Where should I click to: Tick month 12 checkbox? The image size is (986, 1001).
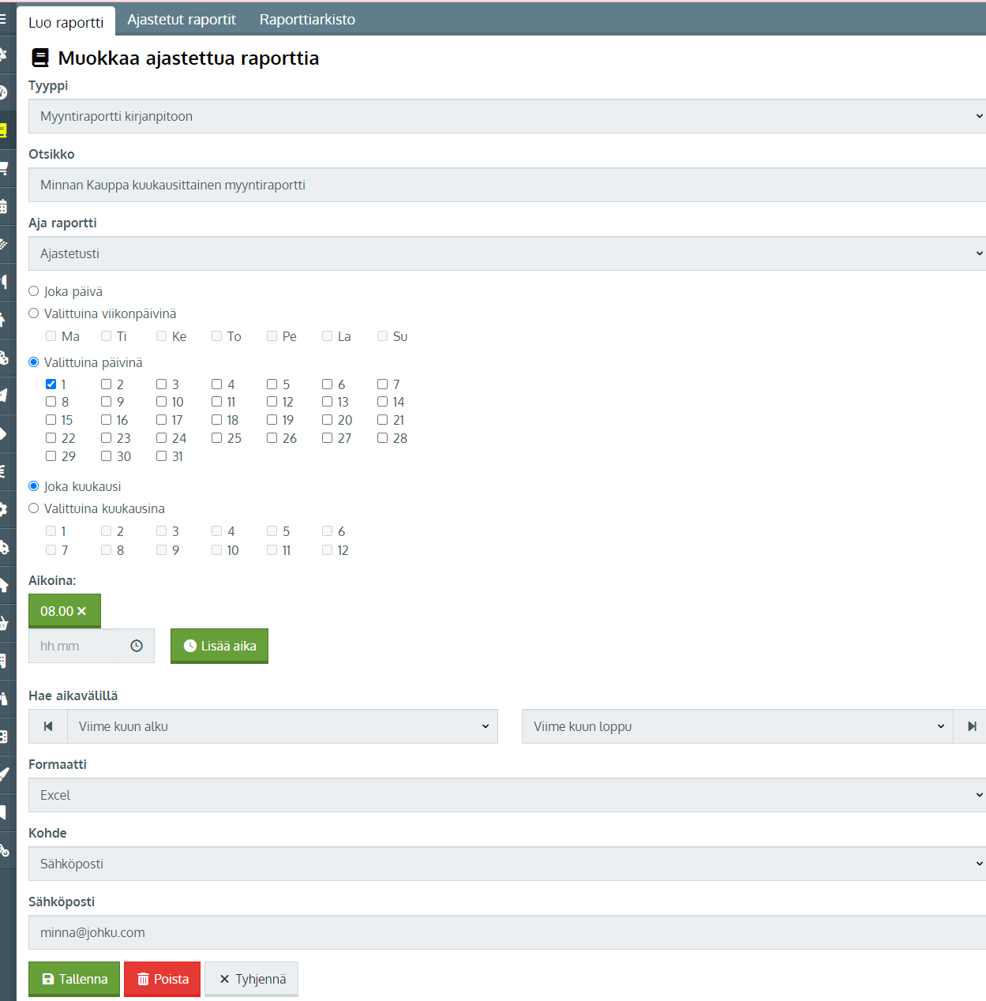(x=328, y=550)
